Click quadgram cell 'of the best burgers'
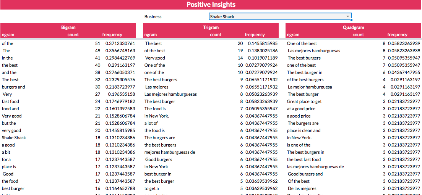Image resolution: width=422 pixels, height=195 pixels. pyautogui.click(x=305, y=80)
